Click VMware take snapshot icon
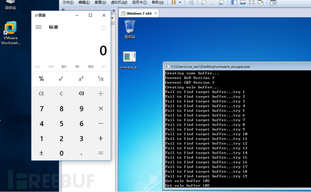This screenshot has width=311, height=192. point(204,2)
